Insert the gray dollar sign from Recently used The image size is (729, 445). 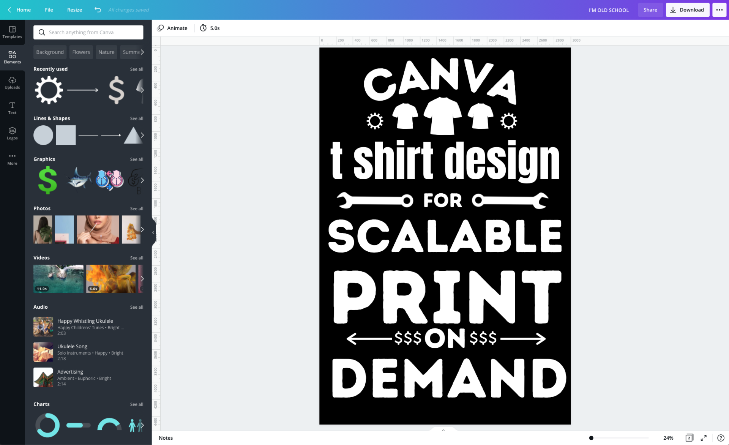pyautogui.click(x=116, y=90)
